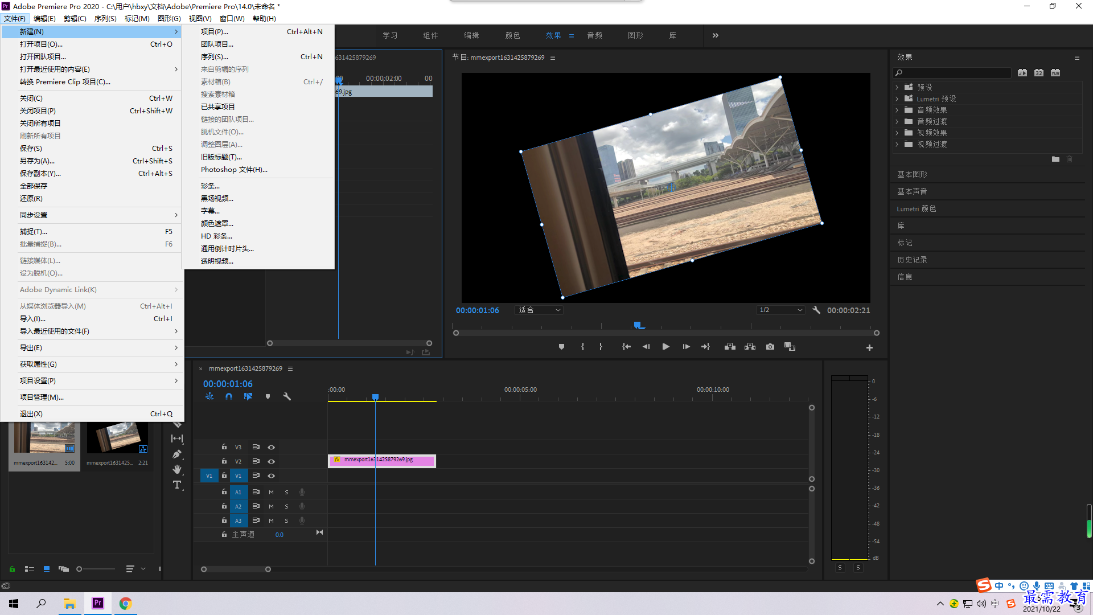Show more workspaces chevron

716,35
